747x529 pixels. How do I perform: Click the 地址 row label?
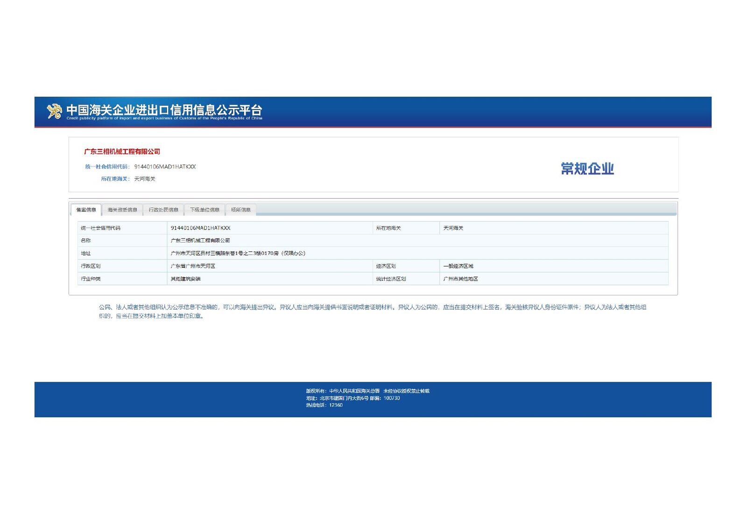tap(85, 253)
